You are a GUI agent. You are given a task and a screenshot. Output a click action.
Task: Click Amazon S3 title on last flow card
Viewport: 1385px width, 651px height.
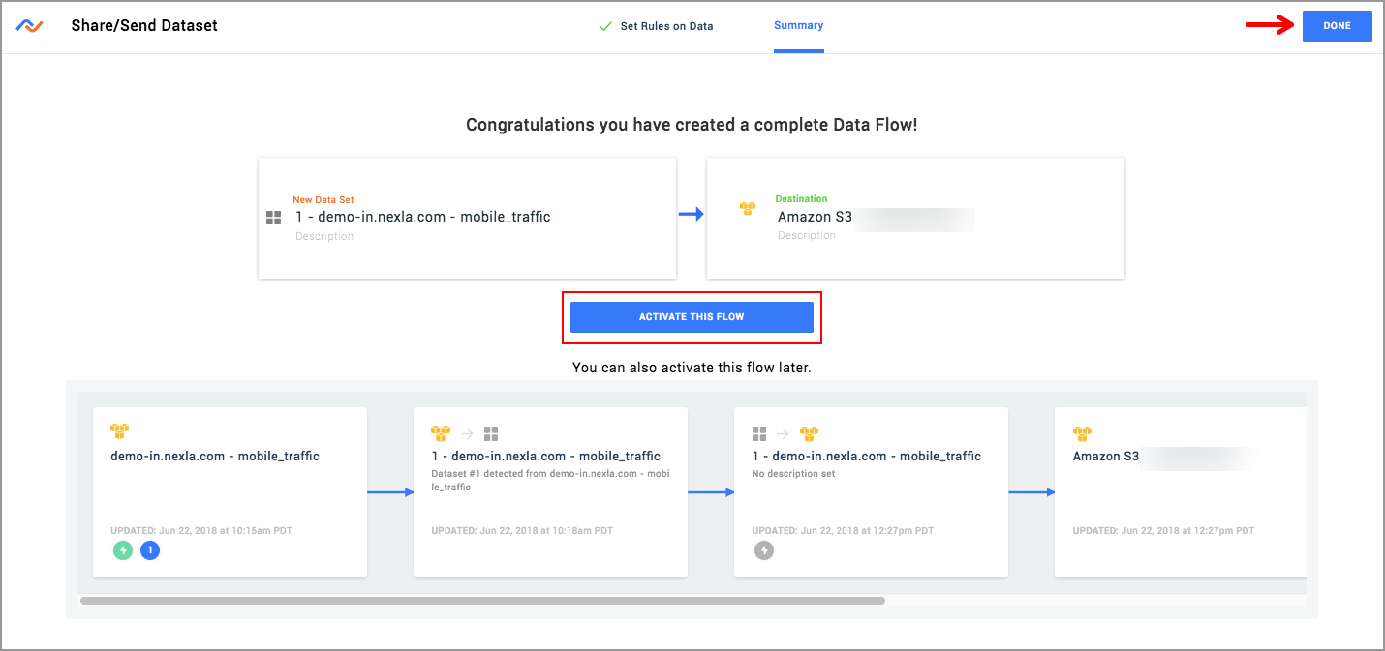click(1106, 456)
